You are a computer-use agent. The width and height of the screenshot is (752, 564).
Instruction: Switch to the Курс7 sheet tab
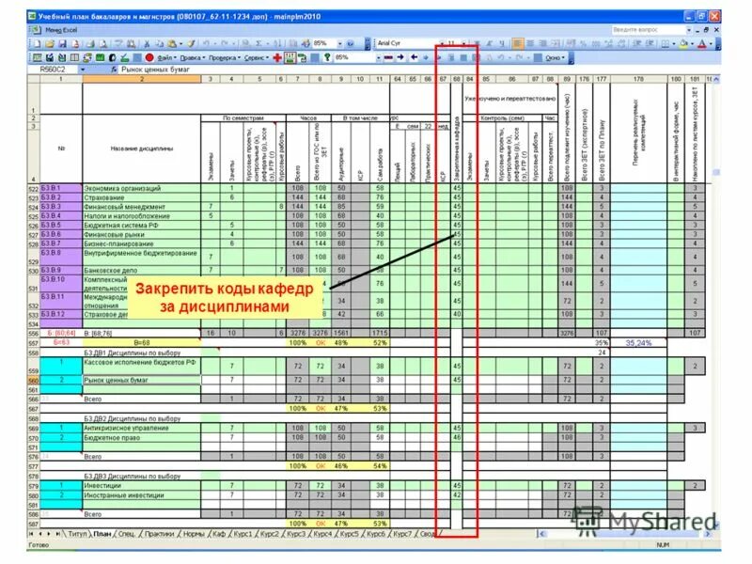point(402,533)
